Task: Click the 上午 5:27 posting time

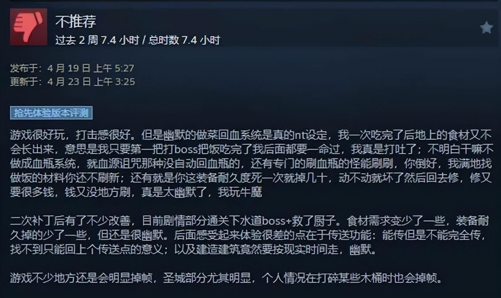Action: [x=114, y=68]
